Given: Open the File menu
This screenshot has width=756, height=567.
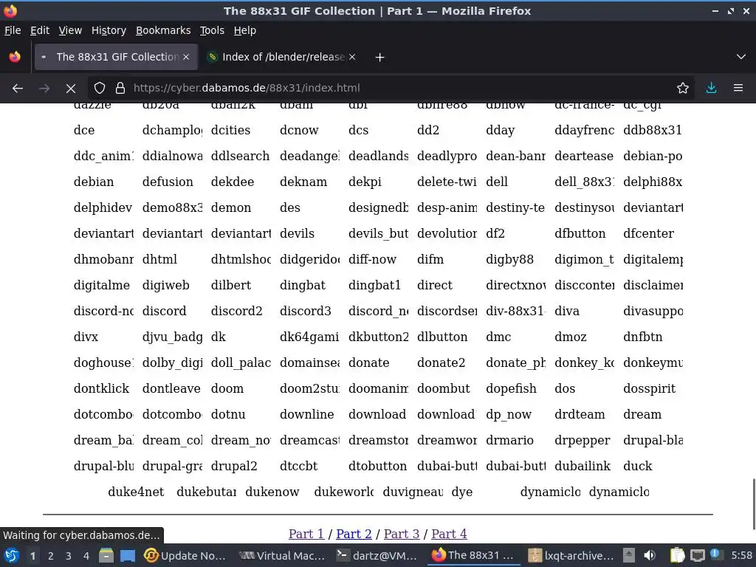Looking at the screenshot, I should pos(13,30).
